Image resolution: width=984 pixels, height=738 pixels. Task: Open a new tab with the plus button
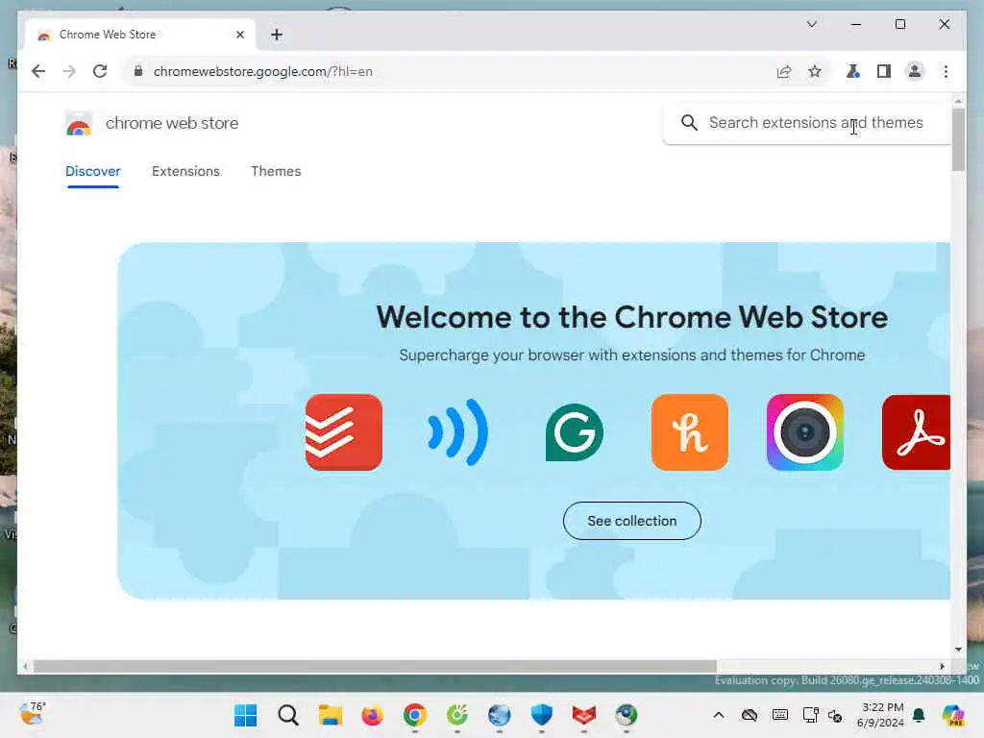[x=277, y=35]
